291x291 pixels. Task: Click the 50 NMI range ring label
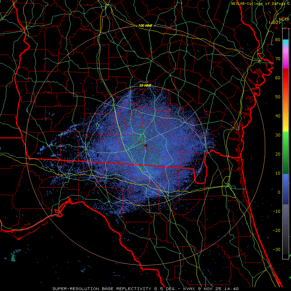point(145,85)
